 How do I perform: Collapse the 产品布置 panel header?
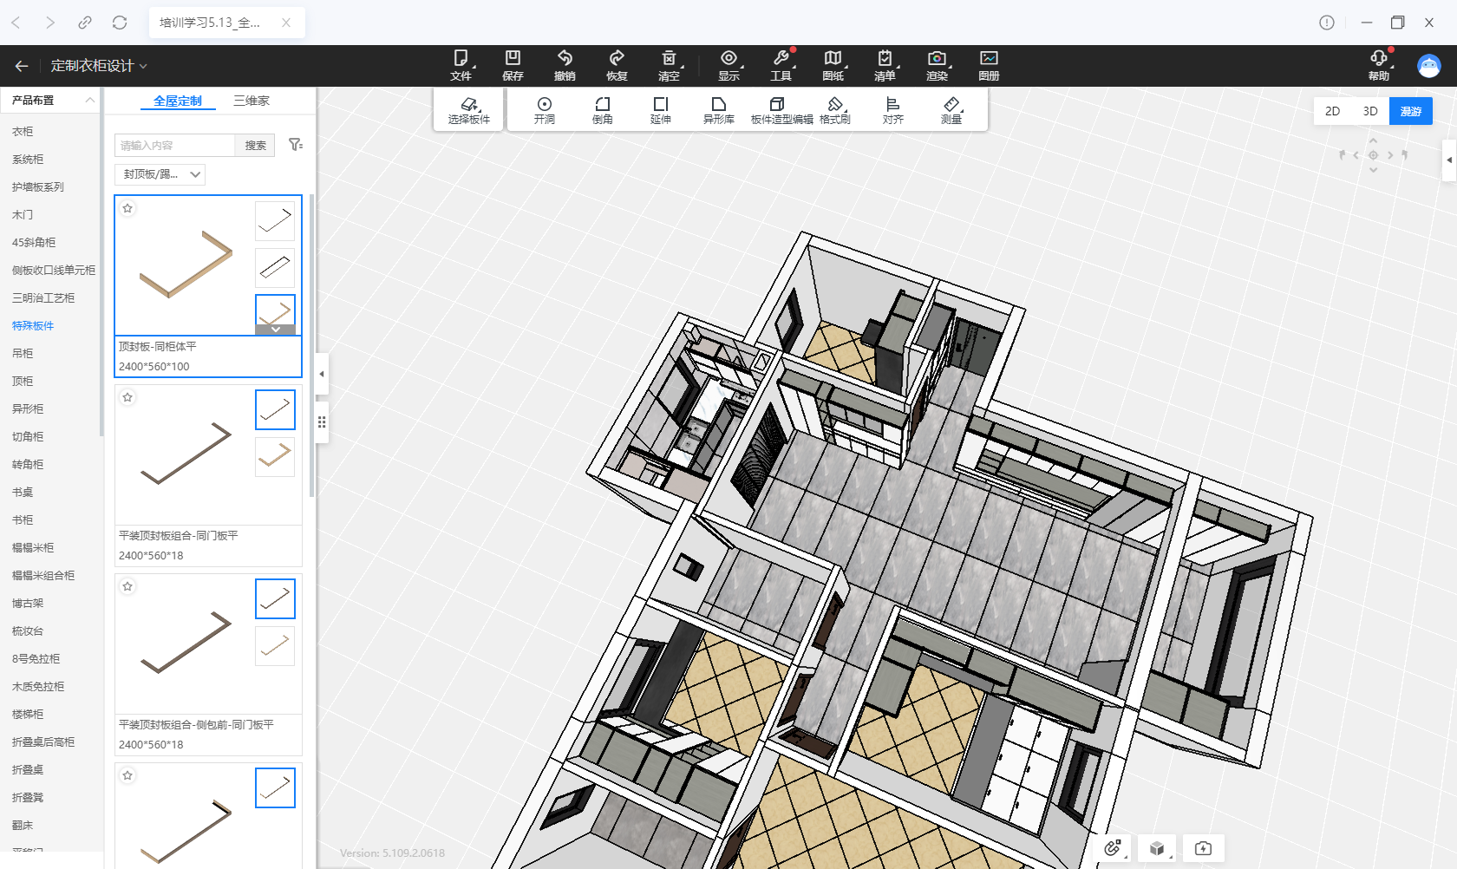point(89,101)
